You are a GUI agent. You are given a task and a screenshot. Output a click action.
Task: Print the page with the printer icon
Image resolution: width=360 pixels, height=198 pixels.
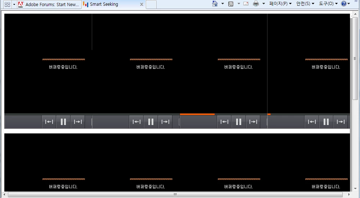(x=256, y=4)
